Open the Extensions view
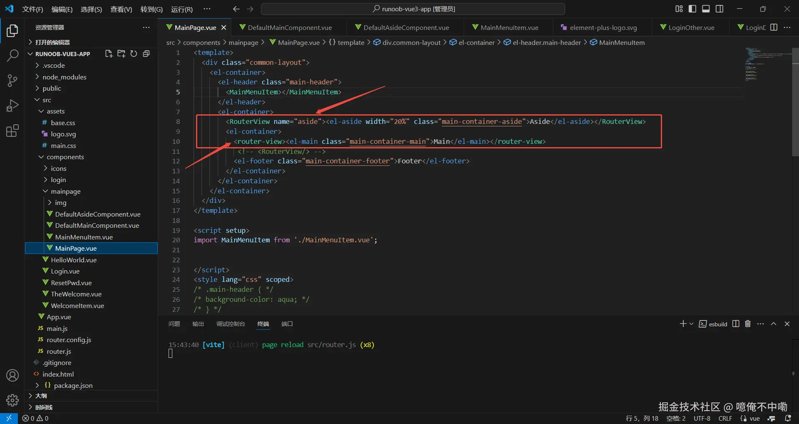The image size is (799, 424). (12, 131)
